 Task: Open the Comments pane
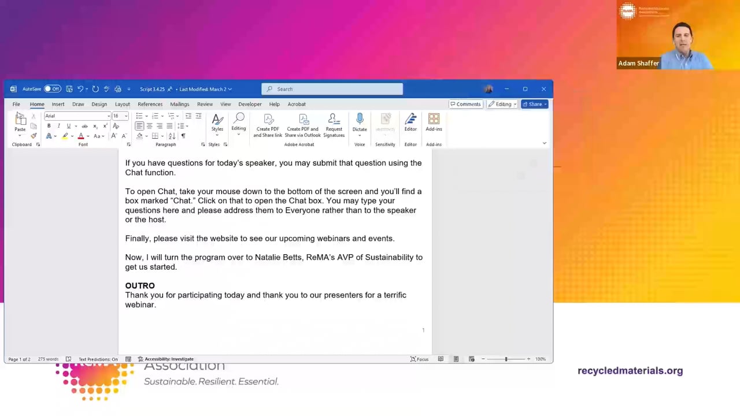tap(465, 104)
